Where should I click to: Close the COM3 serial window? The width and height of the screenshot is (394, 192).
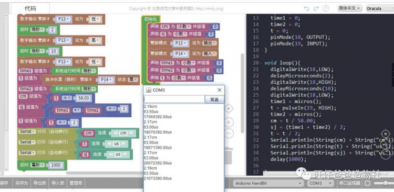(x=220, y=90)
